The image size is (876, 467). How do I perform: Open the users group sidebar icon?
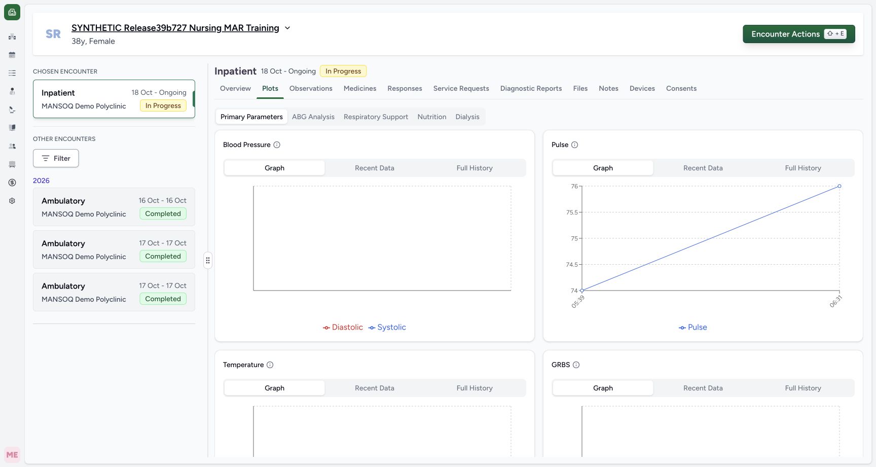[12, 146]
